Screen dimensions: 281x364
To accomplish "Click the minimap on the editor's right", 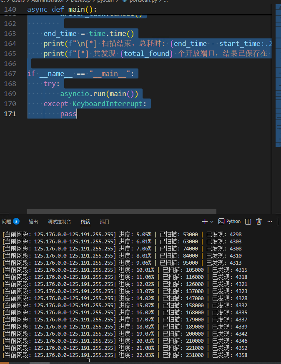I will click(278, 76).
